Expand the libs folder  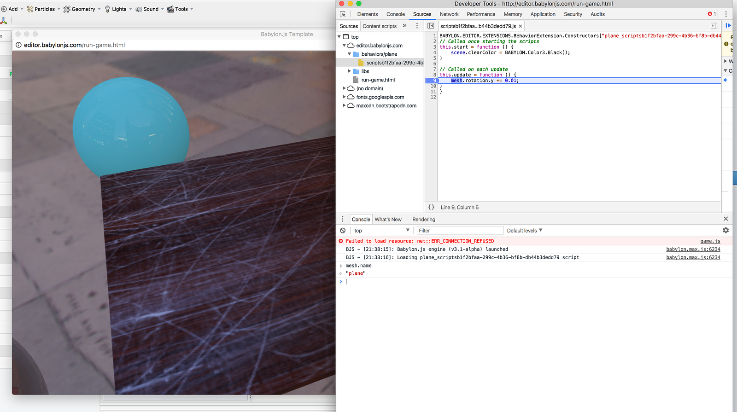pyautogui.click(x=350, y=71)
